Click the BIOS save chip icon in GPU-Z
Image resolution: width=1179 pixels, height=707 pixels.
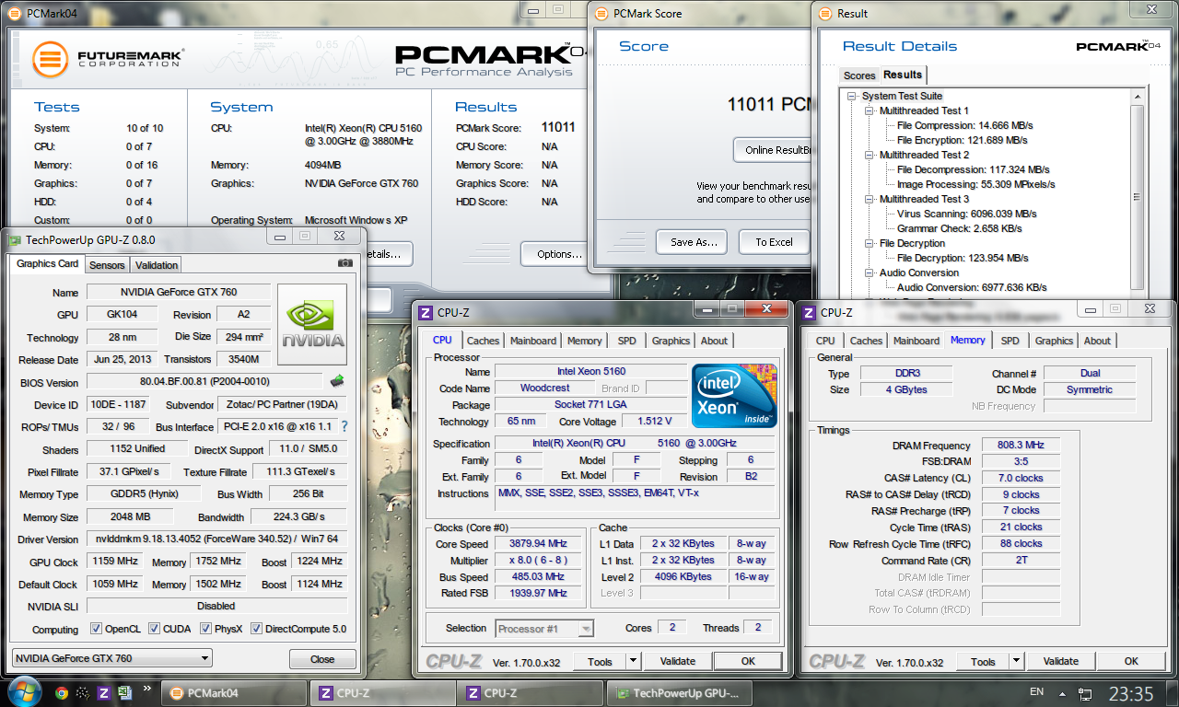(337, 380)
